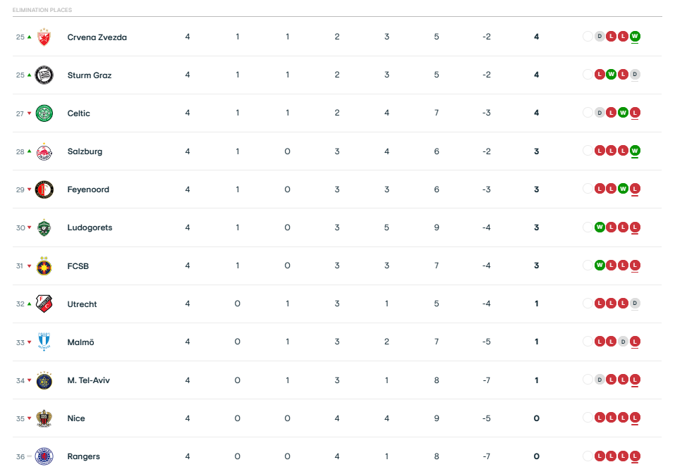Click the Feyenoord club crest
The width and height of the screenshot is (675, 474).
pyautogui.click(x=44, y=189)
